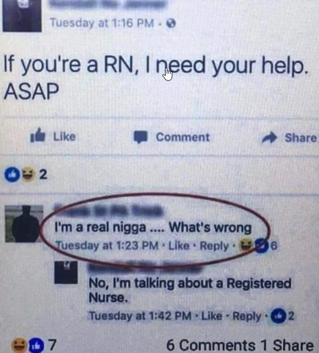Click the Like text button on the post
Screen dimensions: 319x353
point(64,136)
